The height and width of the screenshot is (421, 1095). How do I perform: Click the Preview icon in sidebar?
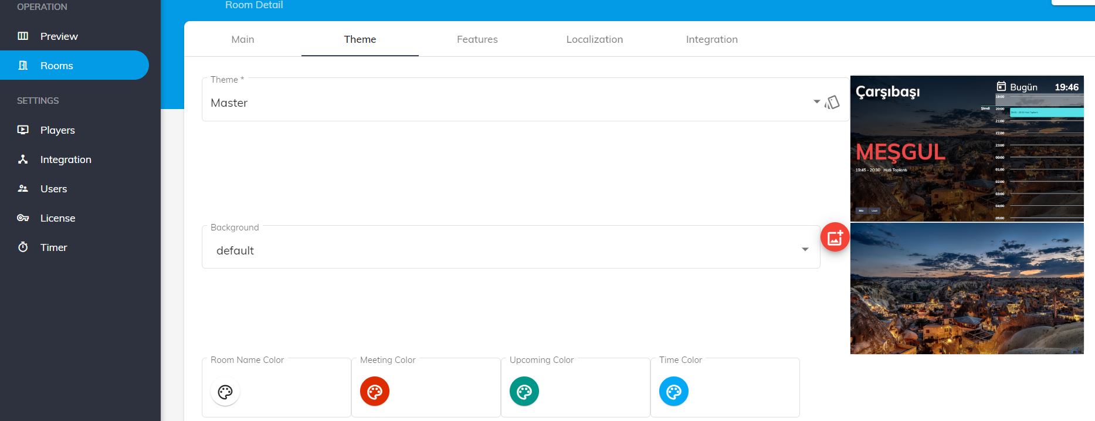23,36
